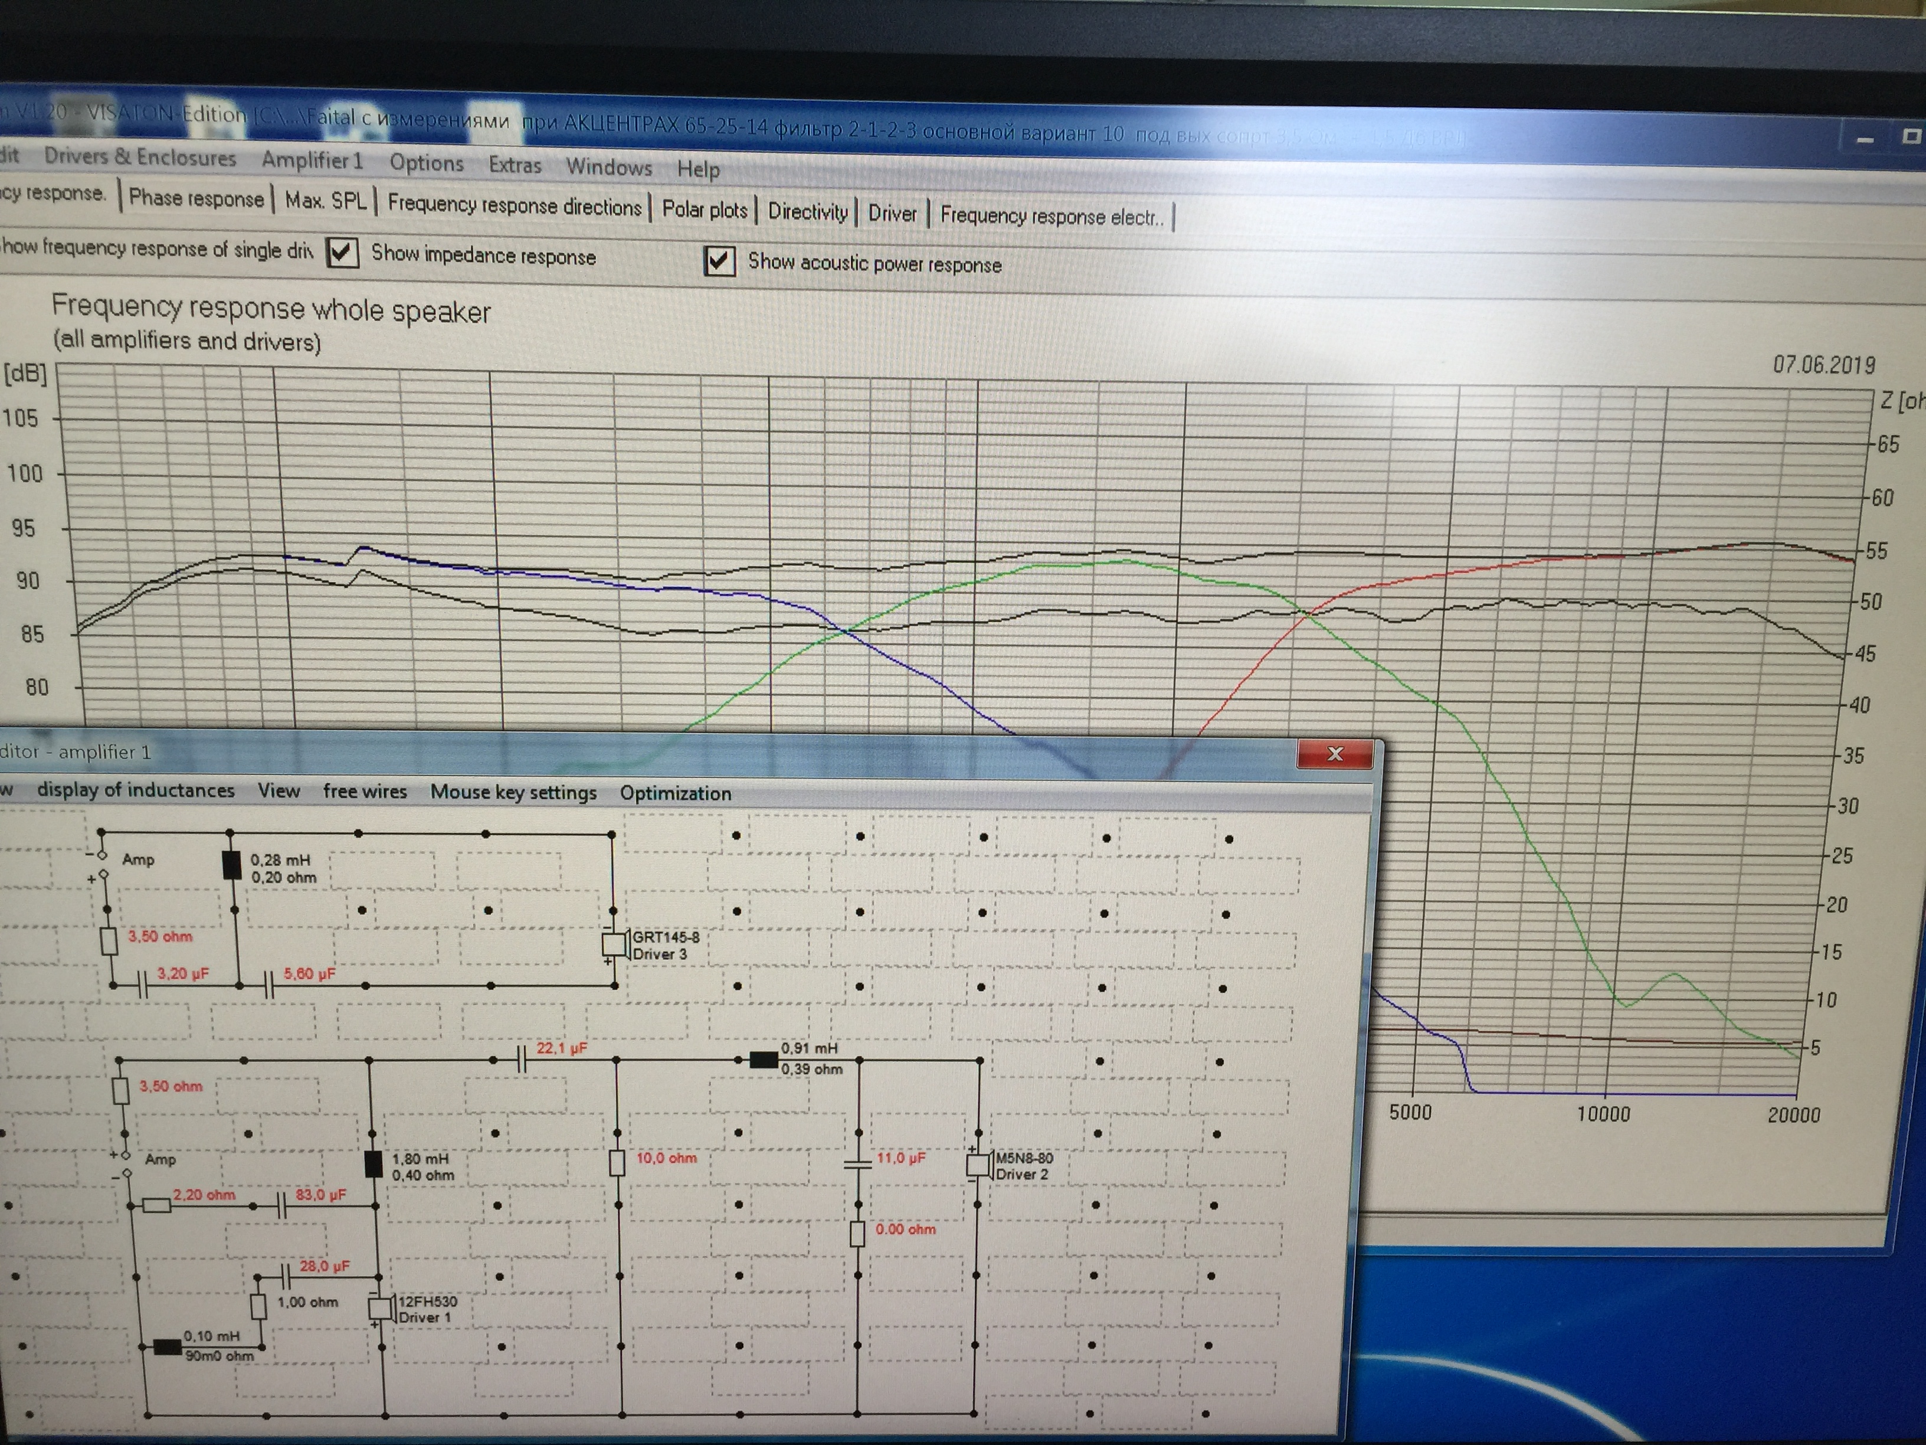Image resolution: width=1926 pixels, height=1445 pixels.
Task: Click the GRT145-8 Driver 3 speaker symbol
Action: (x=615, y=944)
